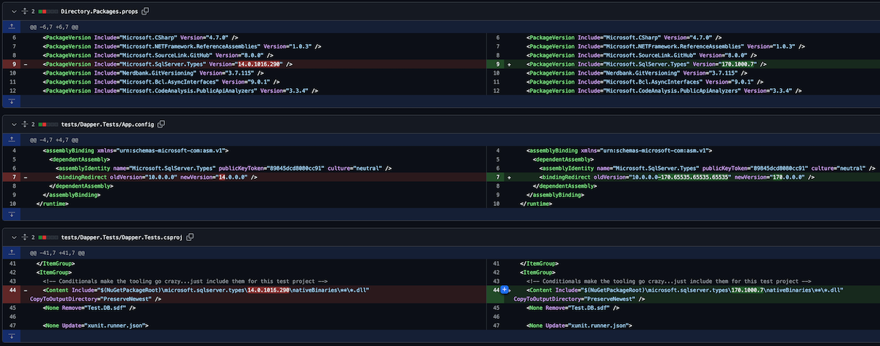Click the diffstat squares beside Directory.Packages.props
This screenshot has height=346, width=880.
point(47,12)
